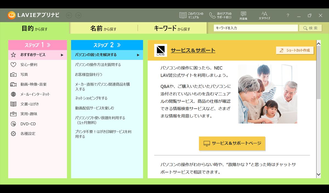Switch to キーワードから探す tab
The height and width of the screenshot is (193, 329).
coord(172,28)
